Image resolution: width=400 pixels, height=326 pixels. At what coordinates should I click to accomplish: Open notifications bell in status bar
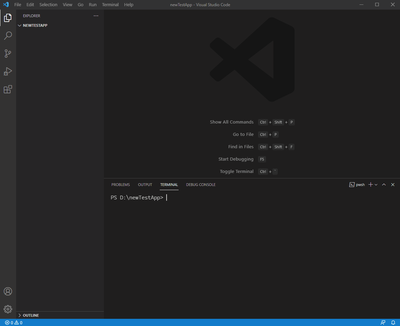[x=393, y=323]
